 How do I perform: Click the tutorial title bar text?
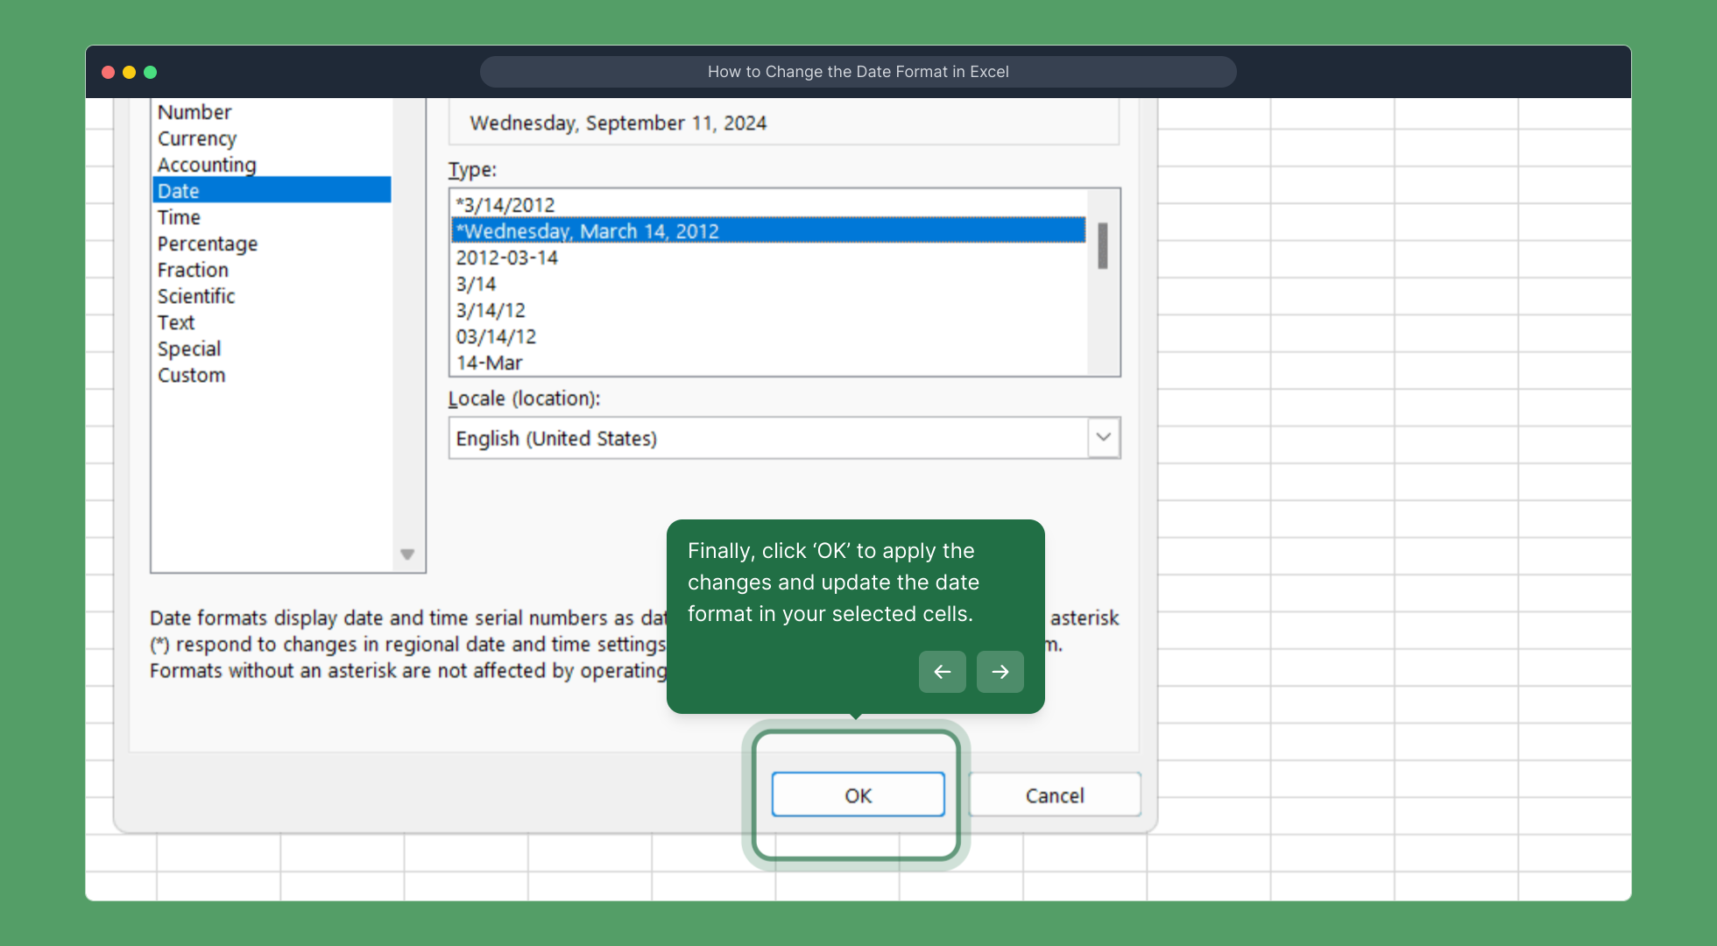pyautogui.click(x=858, y=72)
